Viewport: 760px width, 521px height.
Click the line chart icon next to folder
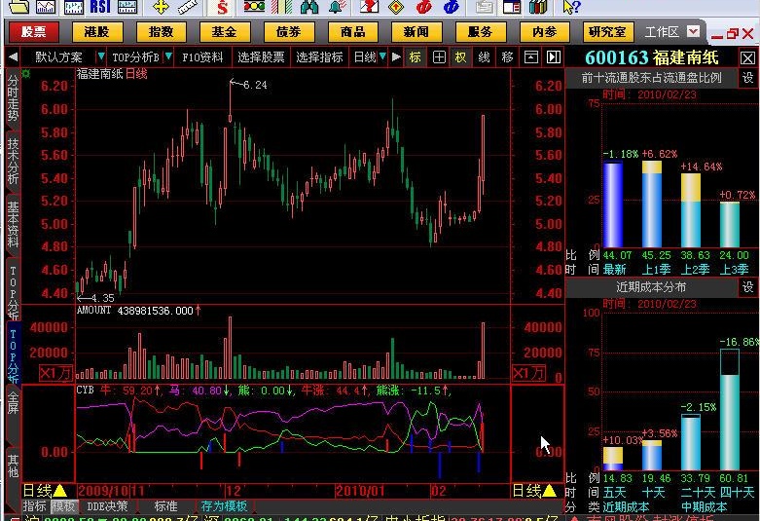46,6
